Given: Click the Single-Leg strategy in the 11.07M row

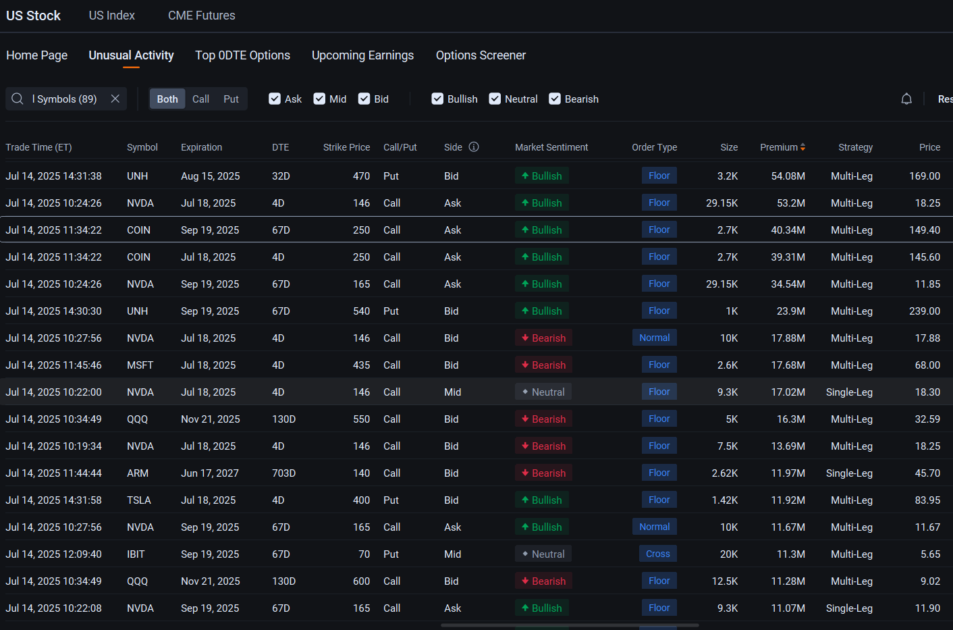Looking at the screenshot, I should click(x=849, y=608).
